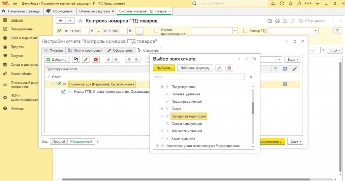
Task: Expand Аналитика учета номенклатуры.Место хранения
Action: click(x=157, y=146)
